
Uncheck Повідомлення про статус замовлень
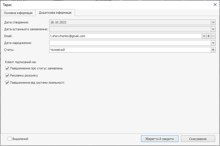[x=7, y=68]
